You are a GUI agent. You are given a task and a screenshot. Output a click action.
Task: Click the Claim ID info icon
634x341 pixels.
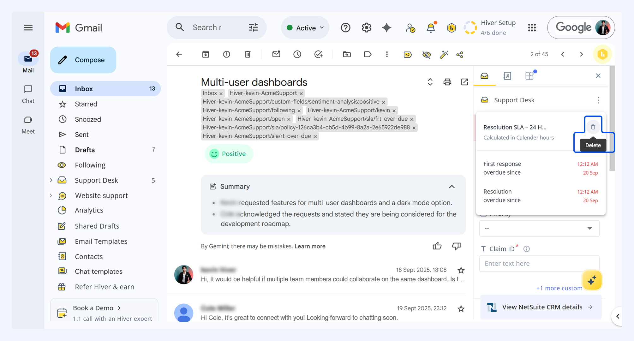pos(526,249)
